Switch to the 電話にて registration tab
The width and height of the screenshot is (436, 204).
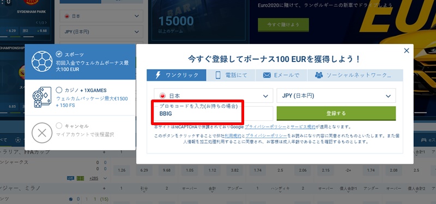tap(231, 75)
